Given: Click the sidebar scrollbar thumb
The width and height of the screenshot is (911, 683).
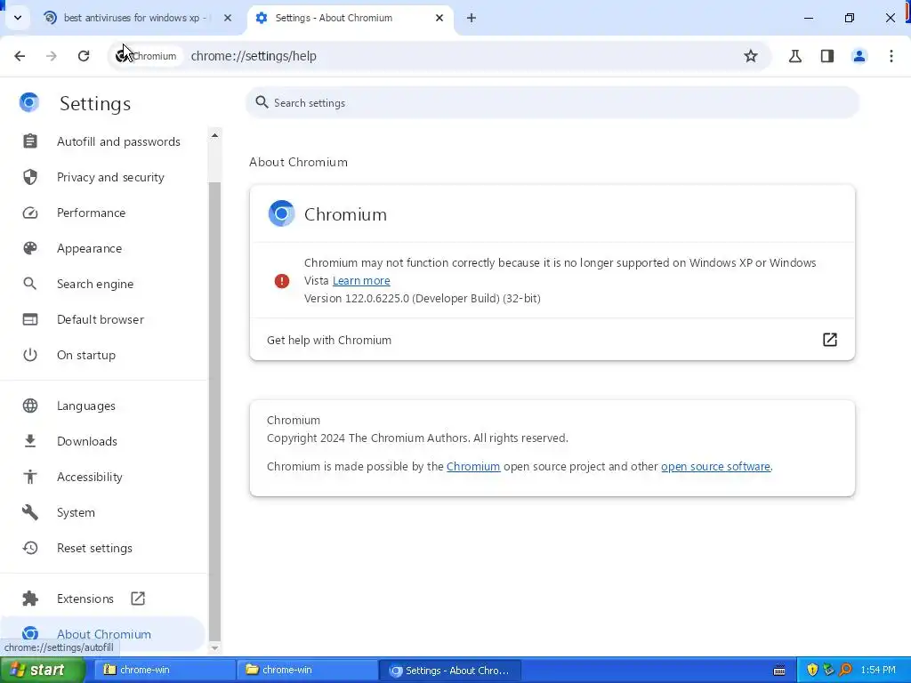Looking at the screenshot, I should coord(214,411).
